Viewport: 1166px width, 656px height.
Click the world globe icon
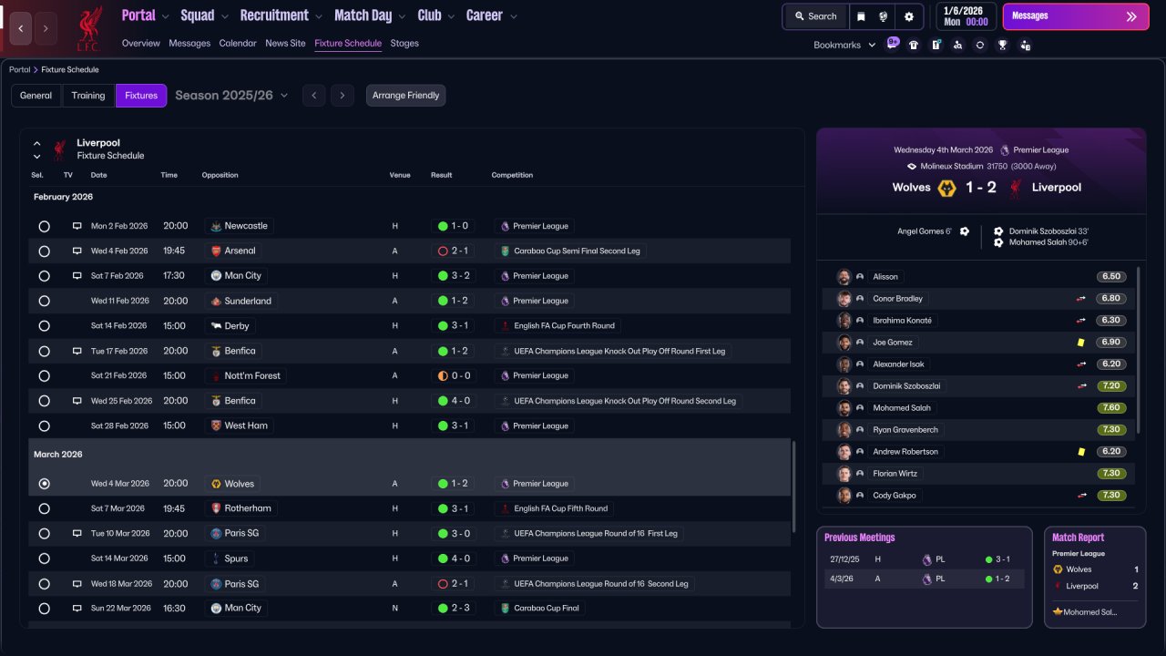click(x=884, y=16)
